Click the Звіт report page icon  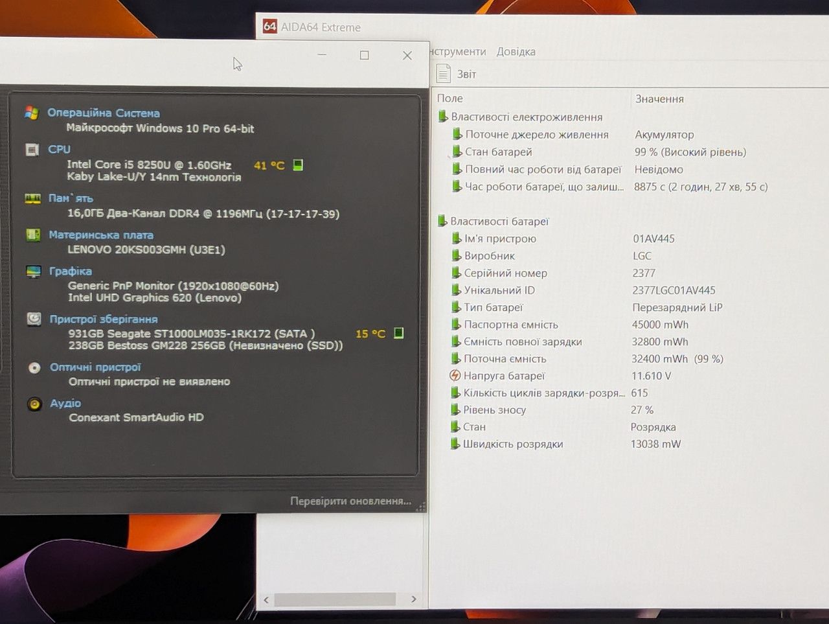(444, 74)
